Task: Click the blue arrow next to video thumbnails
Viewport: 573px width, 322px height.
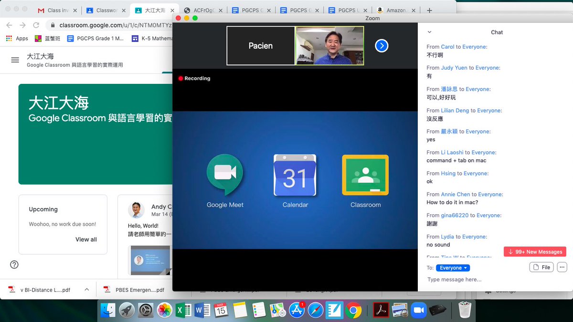Action: [x=382, y=46]
